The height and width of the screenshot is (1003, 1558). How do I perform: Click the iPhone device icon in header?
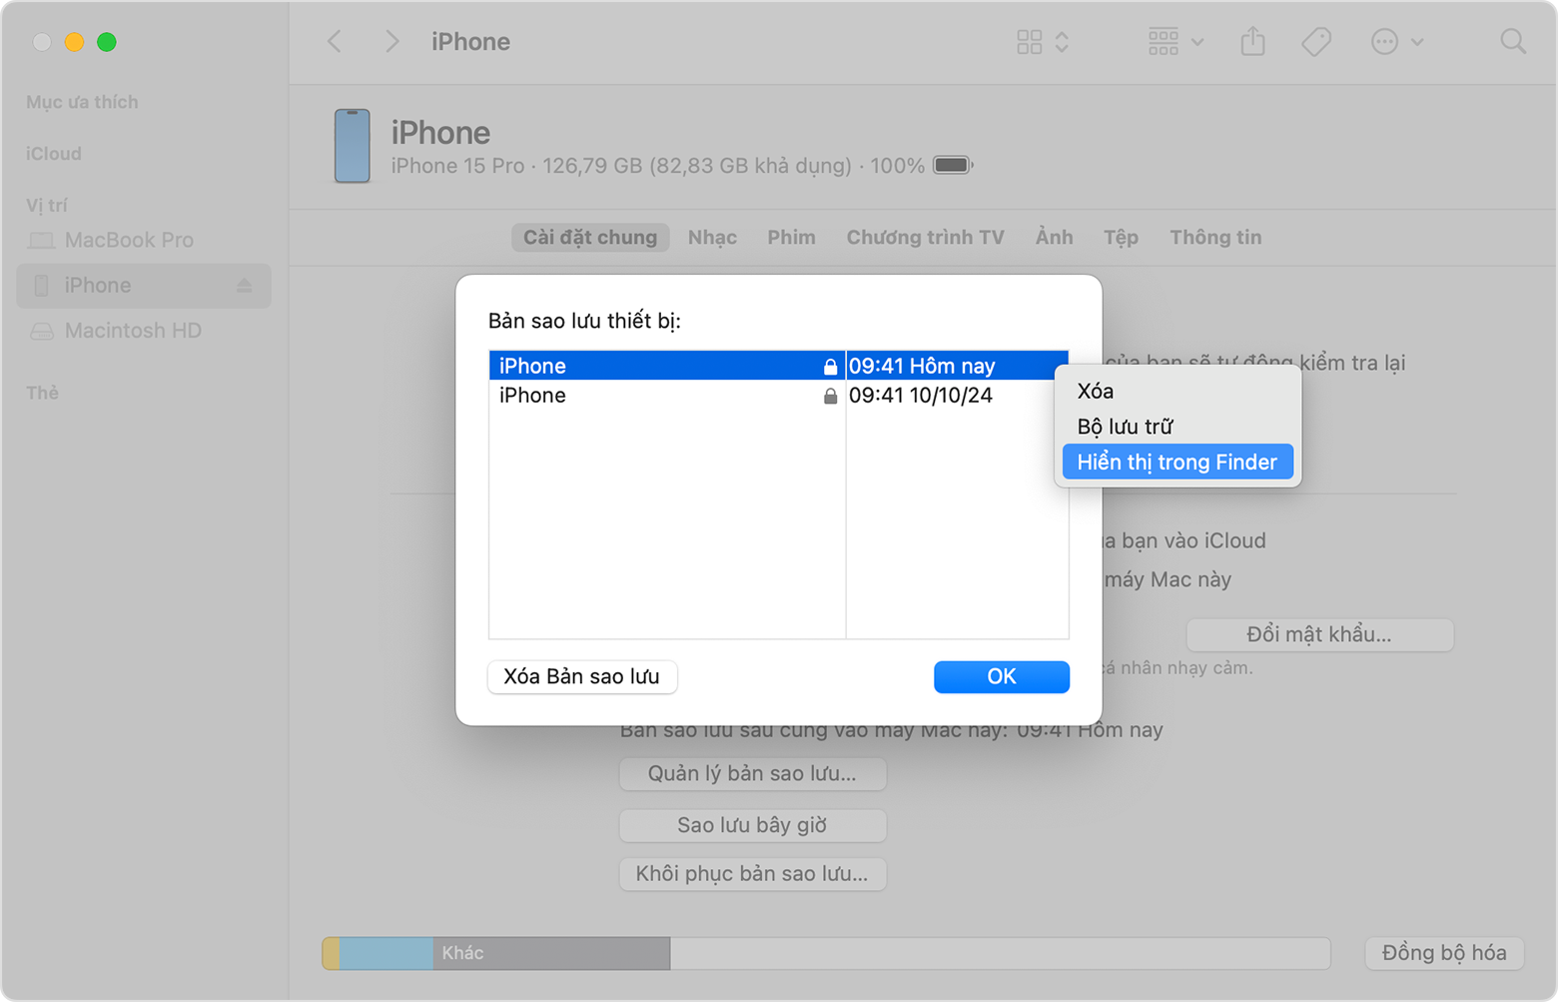352,146
